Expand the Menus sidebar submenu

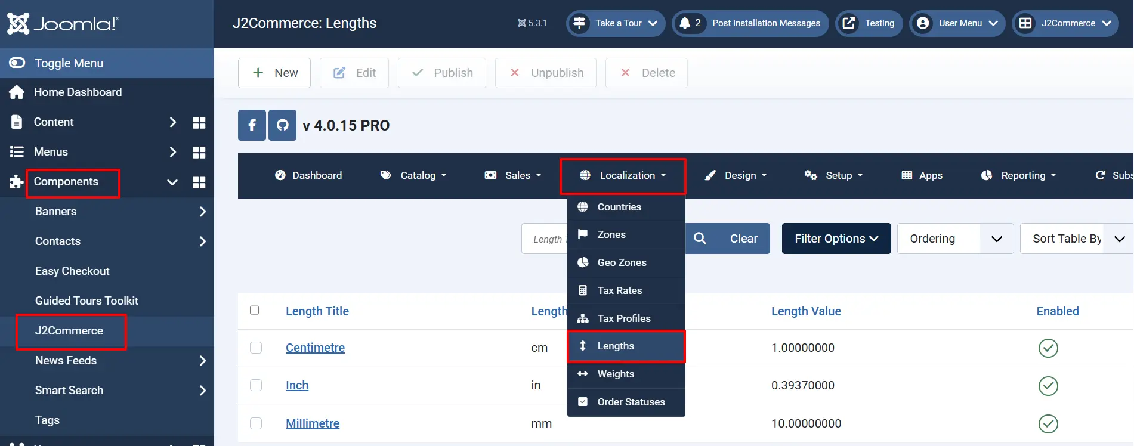[x=172, y=152]
